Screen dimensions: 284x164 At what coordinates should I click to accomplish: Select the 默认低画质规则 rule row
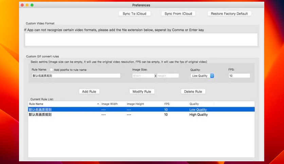[x=141, y=109]
